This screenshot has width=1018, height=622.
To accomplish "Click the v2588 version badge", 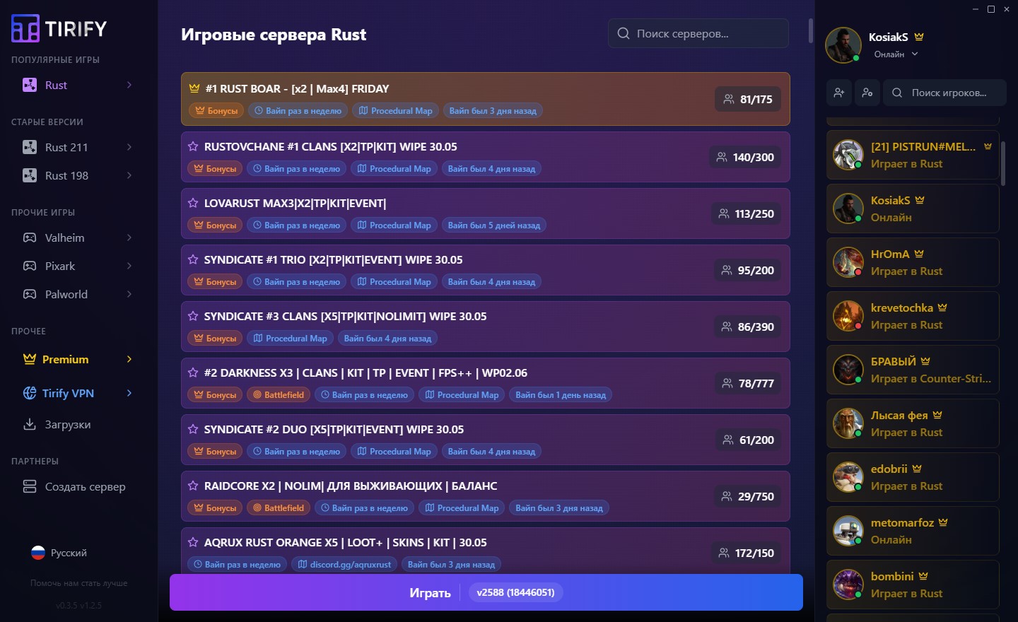I will click(515, 592).
